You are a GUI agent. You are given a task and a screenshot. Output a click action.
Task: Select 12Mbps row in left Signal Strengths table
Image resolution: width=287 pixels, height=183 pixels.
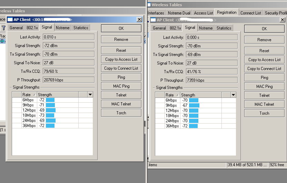tap(52, 110)
